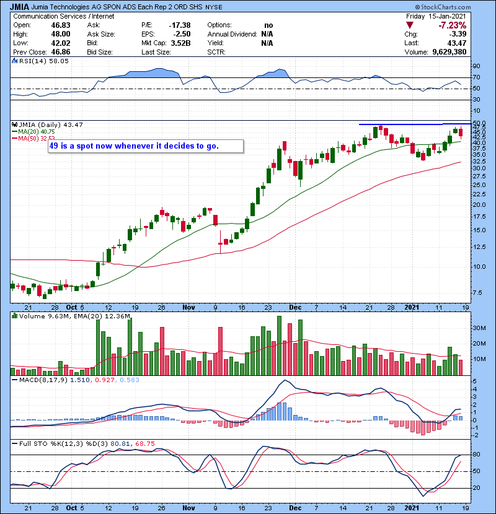Viewport: 496px width, 514px height.
Task: Click the JMIA (Daily) 43.47 label
Action: 51,125
